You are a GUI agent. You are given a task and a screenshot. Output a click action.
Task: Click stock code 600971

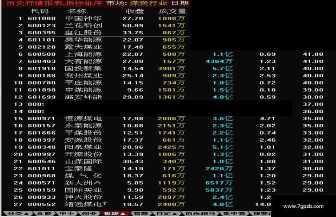click(42, 119)
